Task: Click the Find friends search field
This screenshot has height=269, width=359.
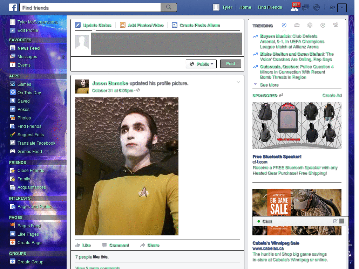Action: pyautogui.click(x=90, y=8)
